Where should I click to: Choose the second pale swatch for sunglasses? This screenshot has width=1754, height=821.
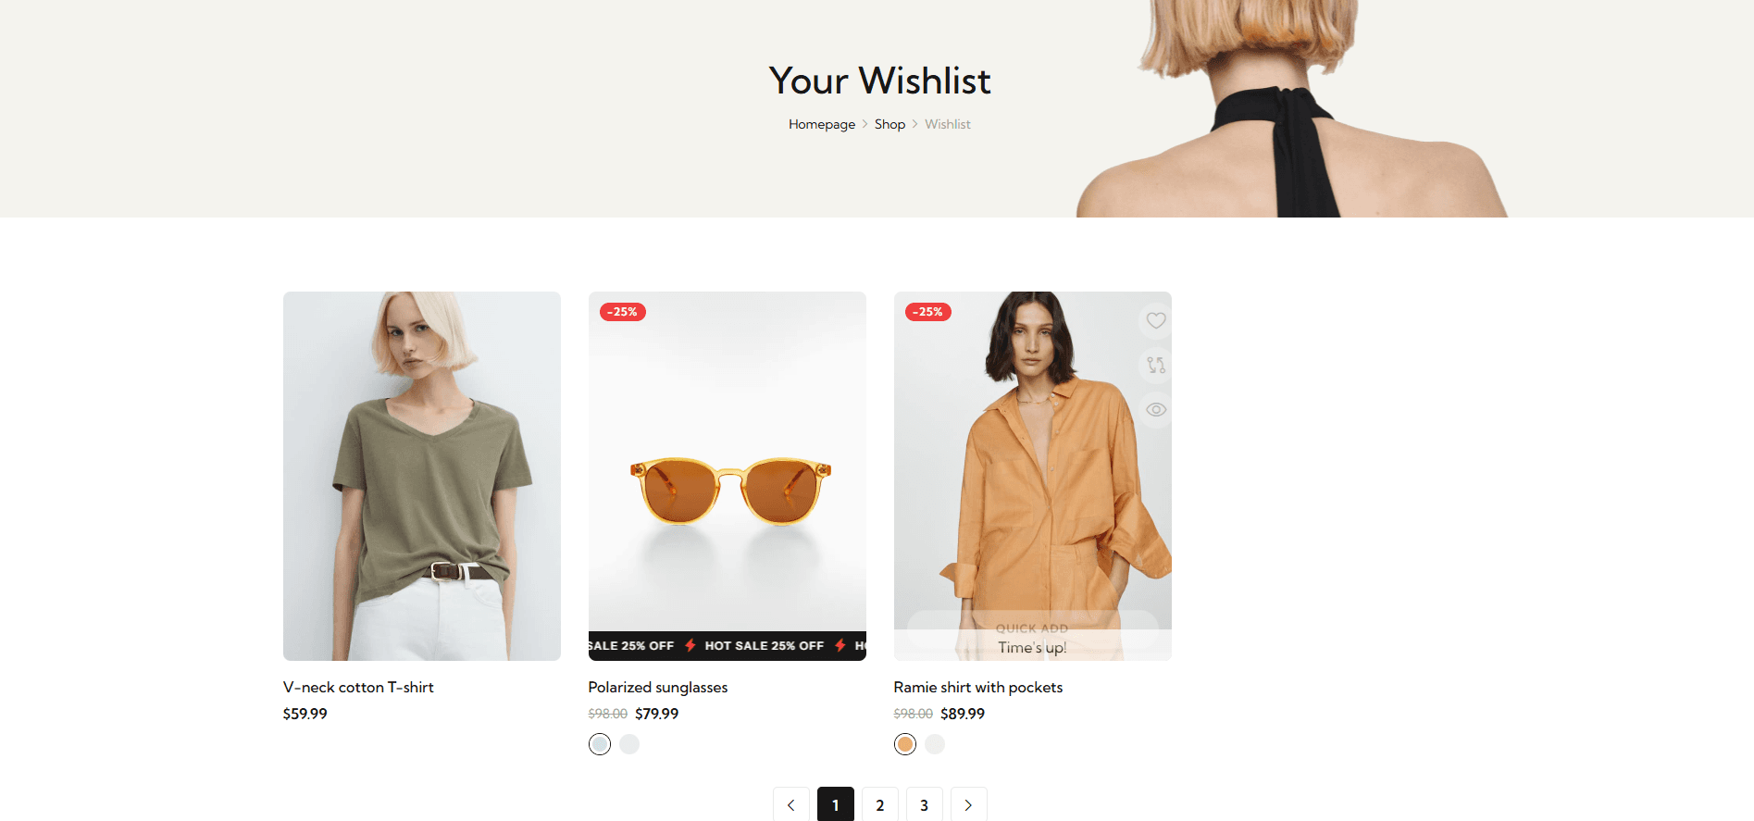(629, 744)
